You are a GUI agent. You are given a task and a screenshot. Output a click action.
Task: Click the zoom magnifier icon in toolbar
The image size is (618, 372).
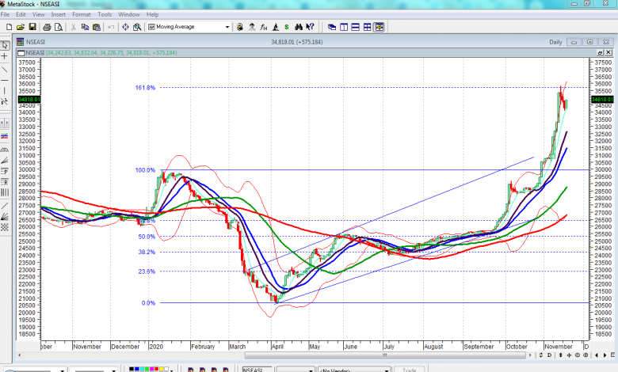click(x=137, y=27)
